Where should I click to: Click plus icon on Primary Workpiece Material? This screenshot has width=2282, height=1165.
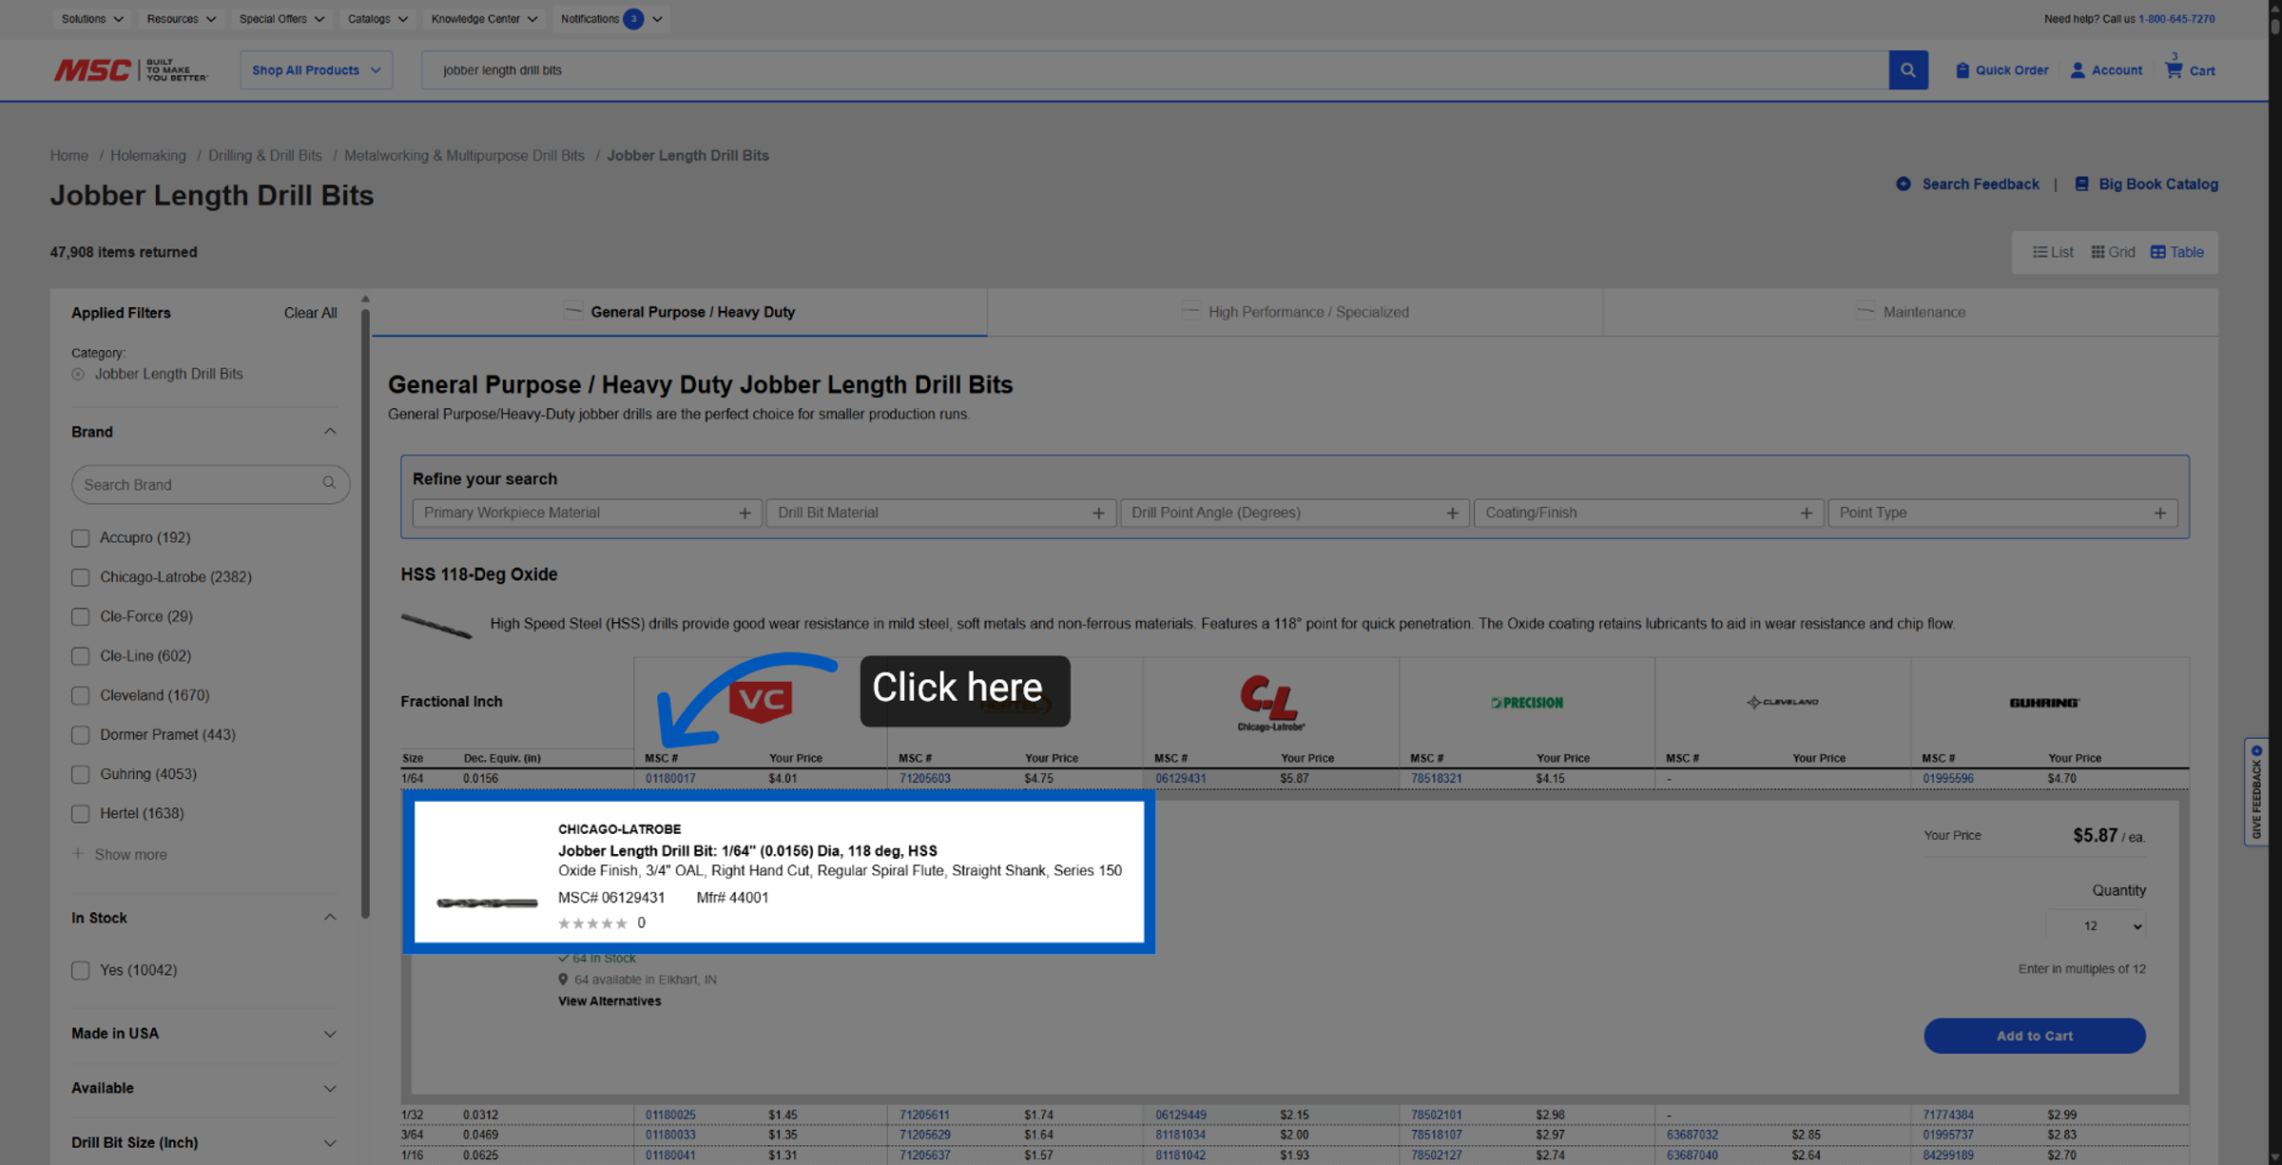(745, 513)
